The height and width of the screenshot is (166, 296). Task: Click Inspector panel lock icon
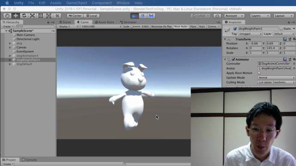tap(289, 22)
